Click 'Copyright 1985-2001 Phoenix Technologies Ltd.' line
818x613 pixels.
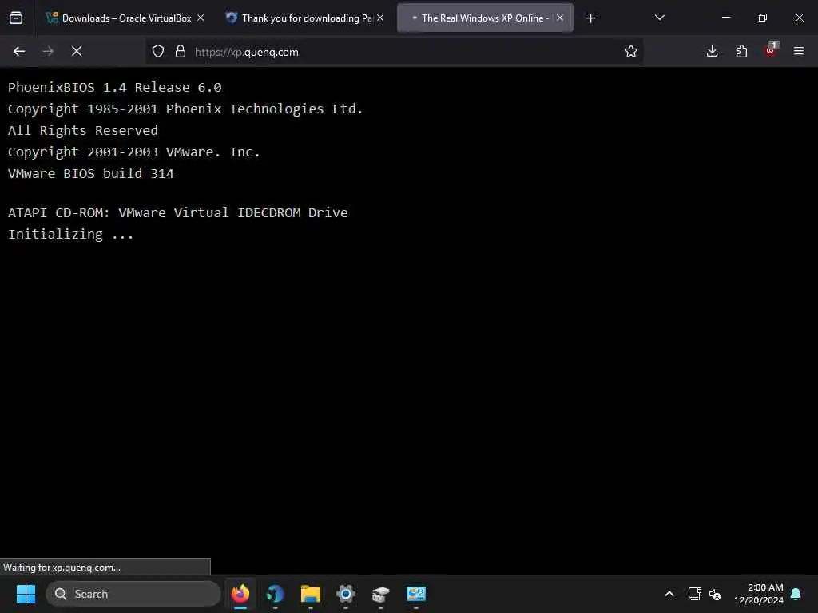click(x=185, y=109)
